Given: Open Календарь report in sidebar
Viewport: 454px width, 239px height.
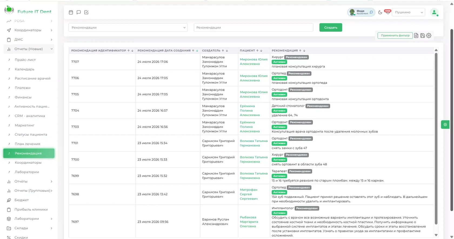Looking at the screenshot, I should tap(24, 69).
